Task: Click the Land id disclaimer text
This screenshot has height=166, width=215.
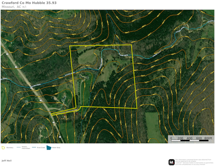Action: [194, 162]
